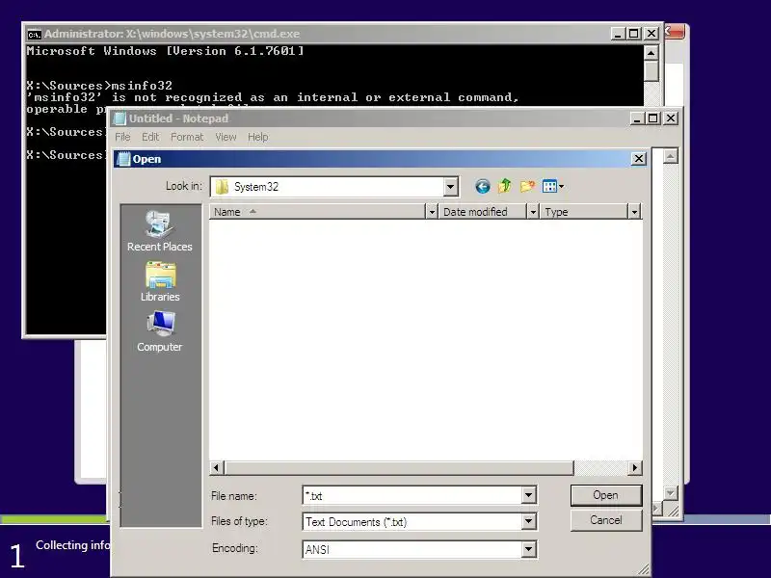
Task: Click the file list left scroll arrow
Action: point(216,468)
